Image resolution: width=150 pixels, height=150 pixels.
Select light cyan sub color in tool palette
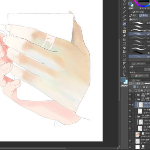(126, 82)
